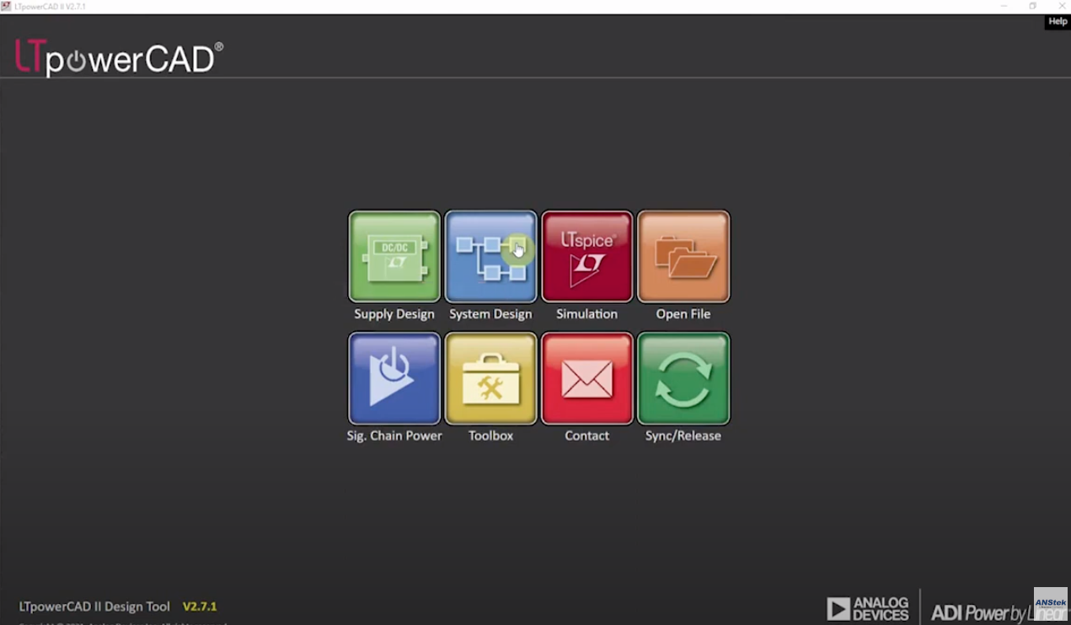Click the Analog Devices logo
The image size is (1071, 625).
pos(868,608)
